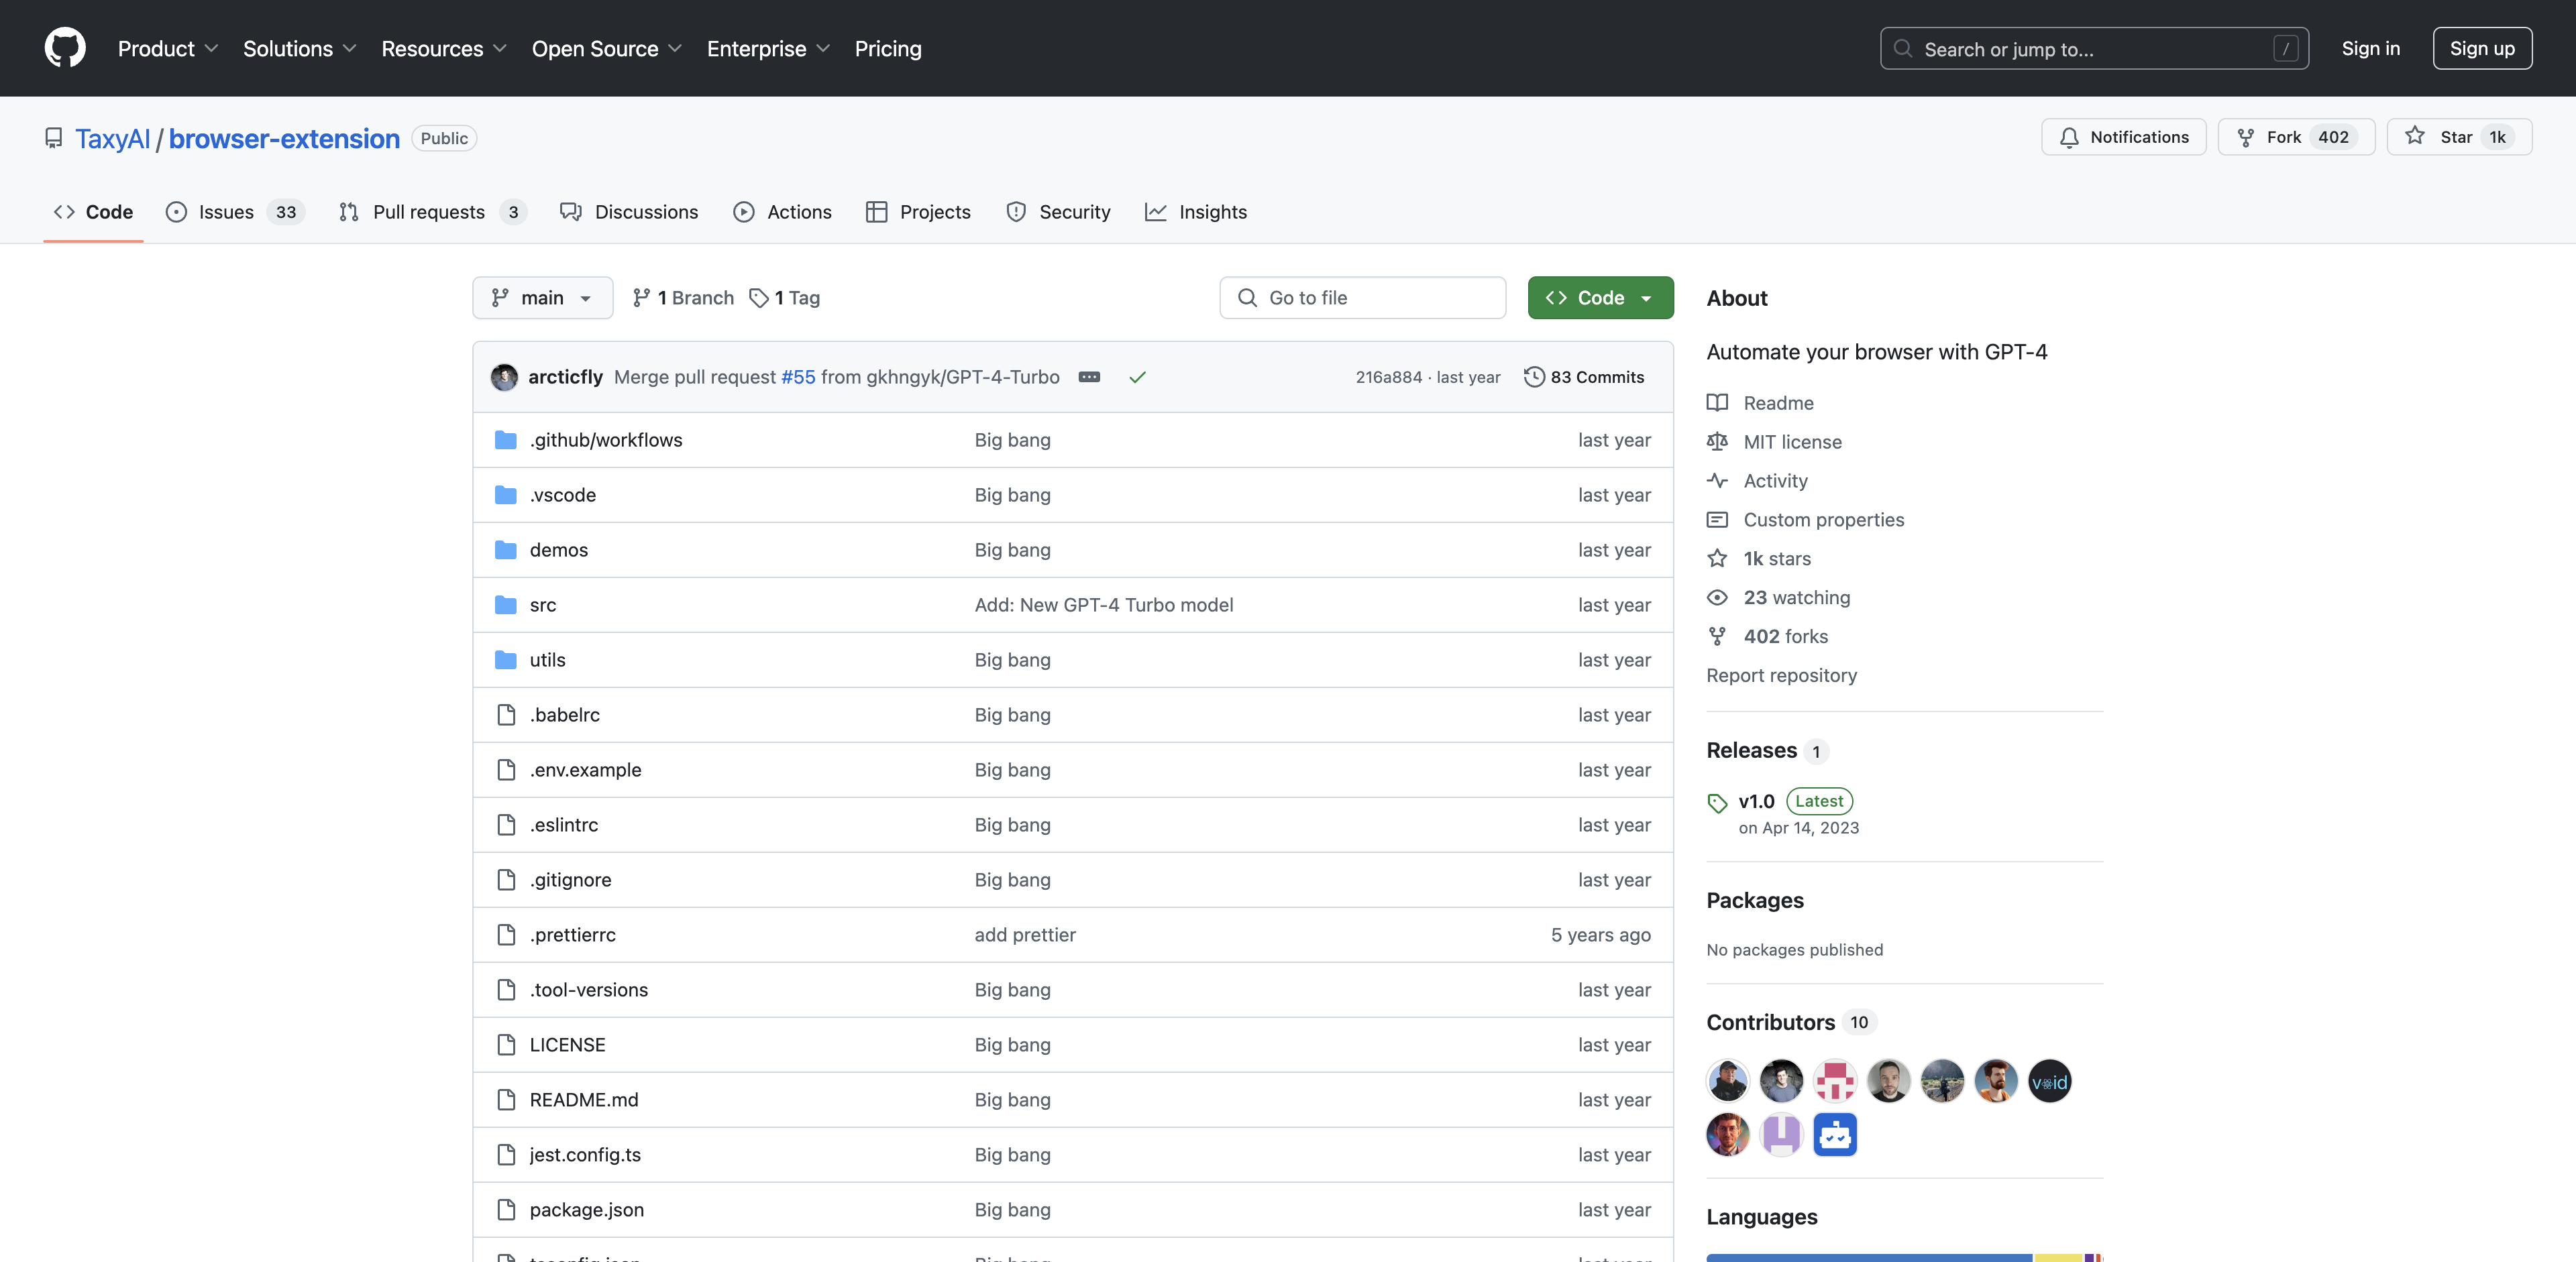Click the LICENSE file icon

[x=506, y=1044]
